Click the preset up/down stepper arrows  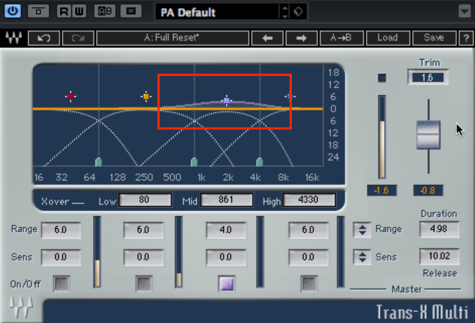(x=285, y=12)
